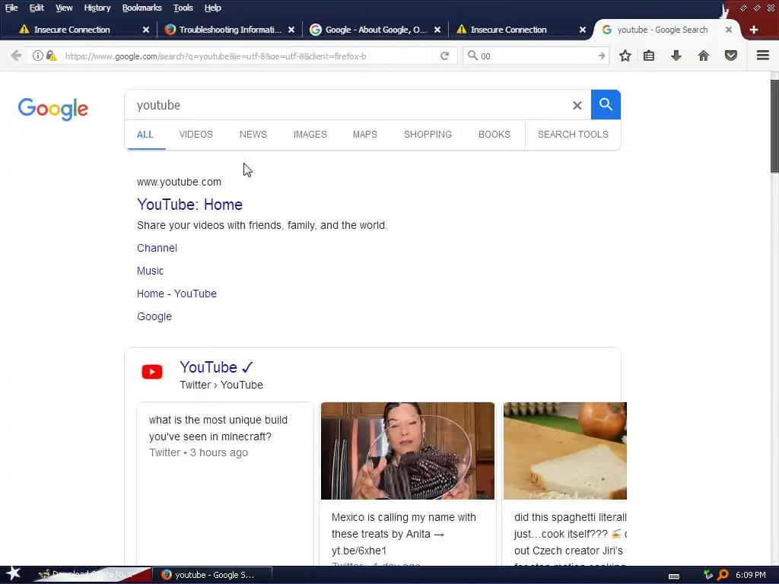
Task: Open the Channel sitelink
Action: (x=157, y=248)
